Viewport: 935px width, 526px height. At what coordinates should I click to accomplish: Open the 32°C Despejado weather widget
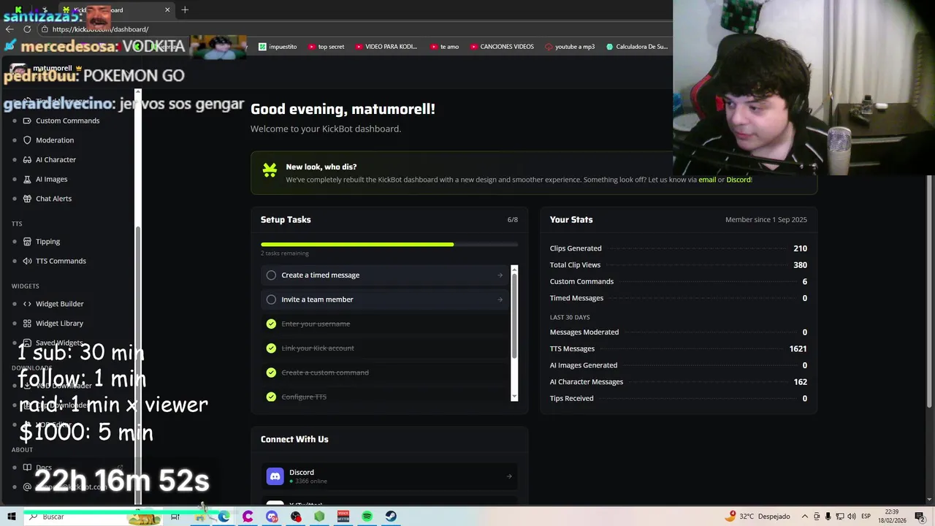coord(757,517)
